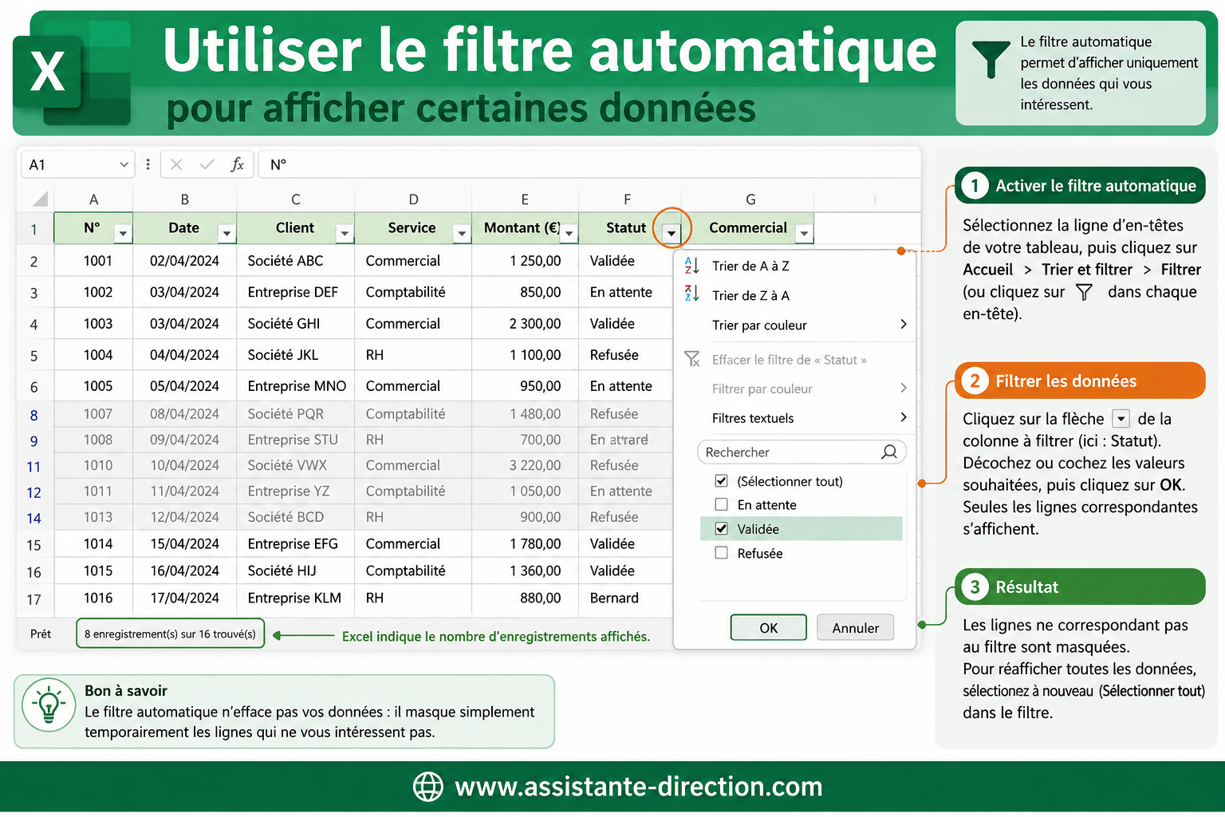The width and height of the screenshot is (1225, 817).
Task: Select column header G
Action: (750, 199)
